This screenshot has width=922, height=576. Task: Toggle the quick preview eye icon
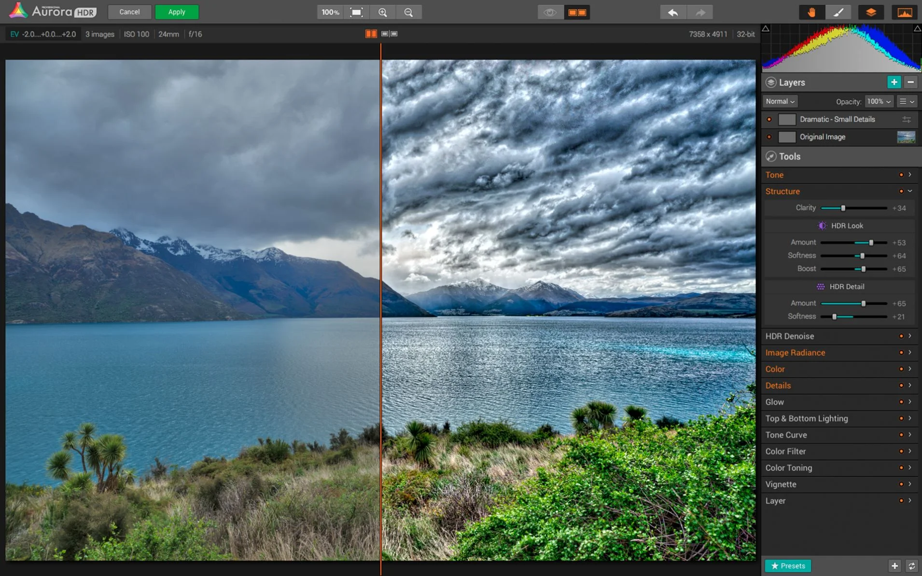point(550,12)
